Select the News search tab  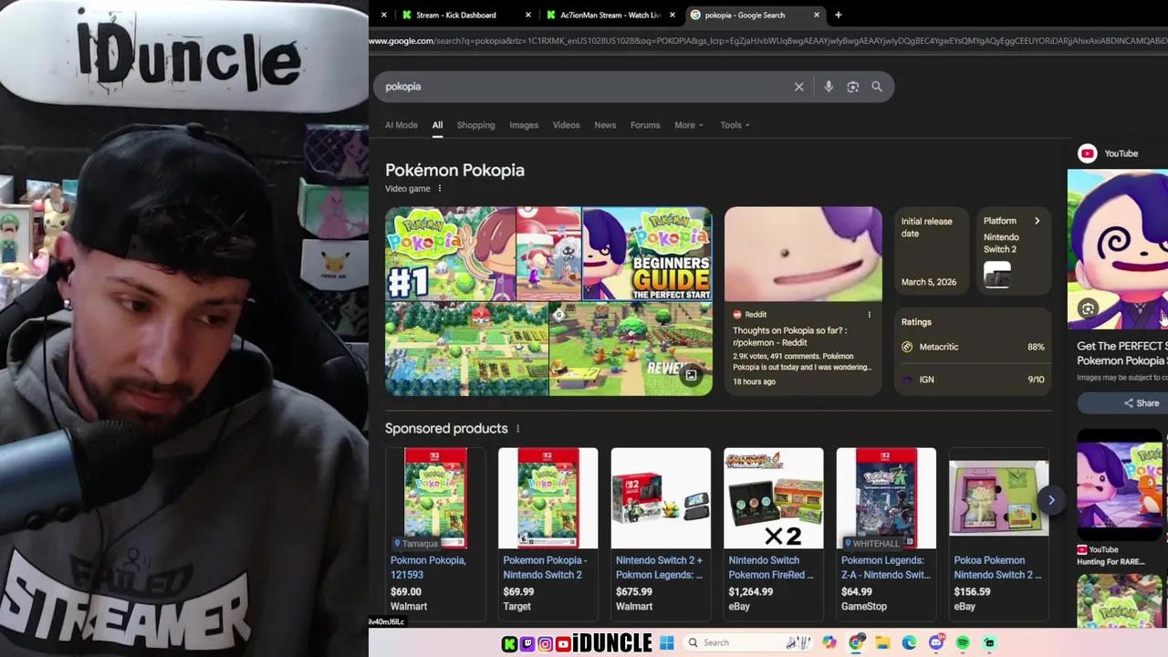point(605,125)
